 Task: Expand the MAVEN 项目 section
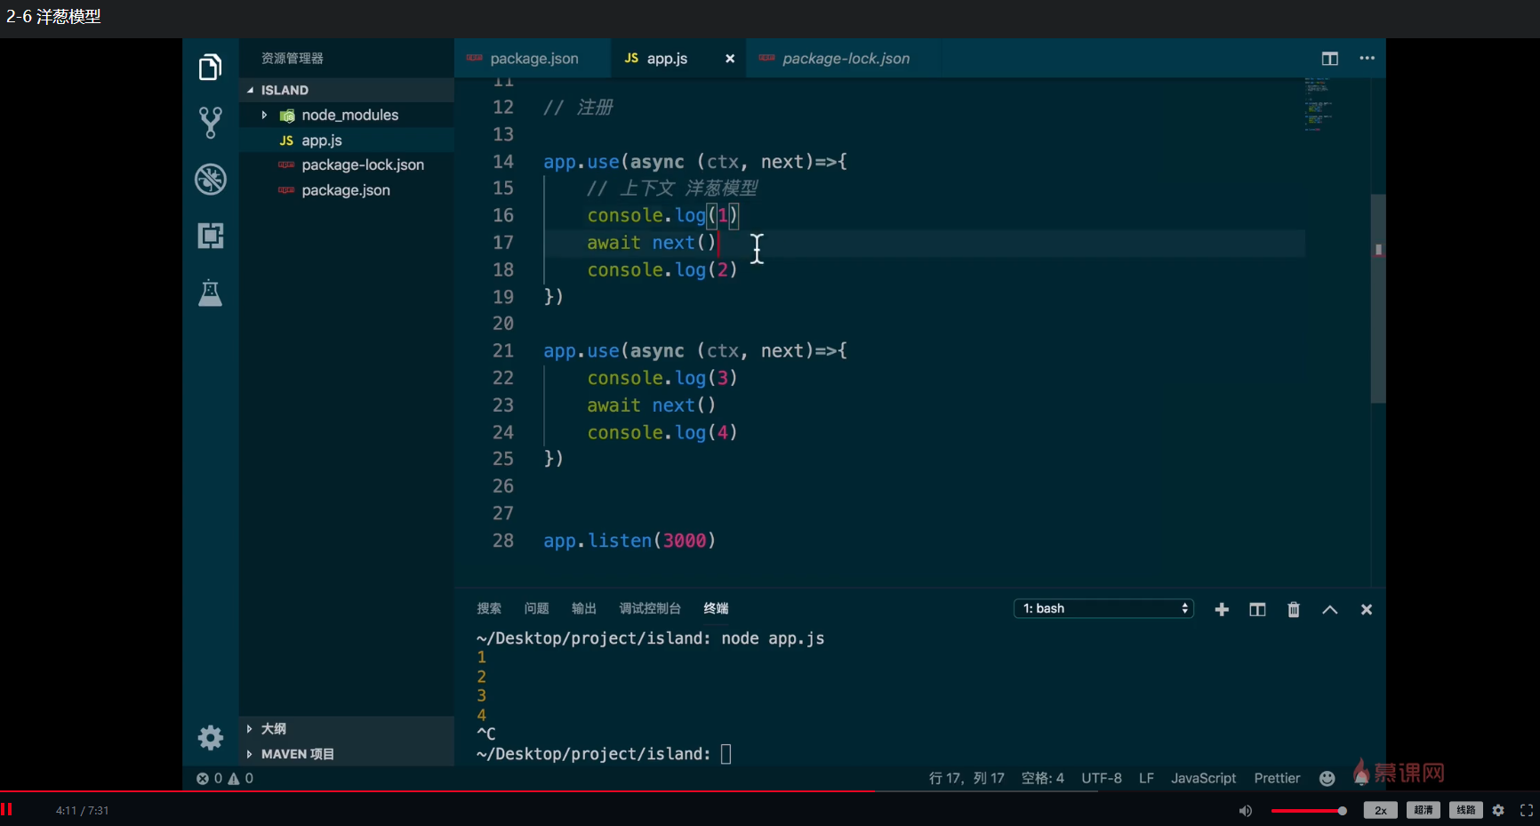[297, 754]
